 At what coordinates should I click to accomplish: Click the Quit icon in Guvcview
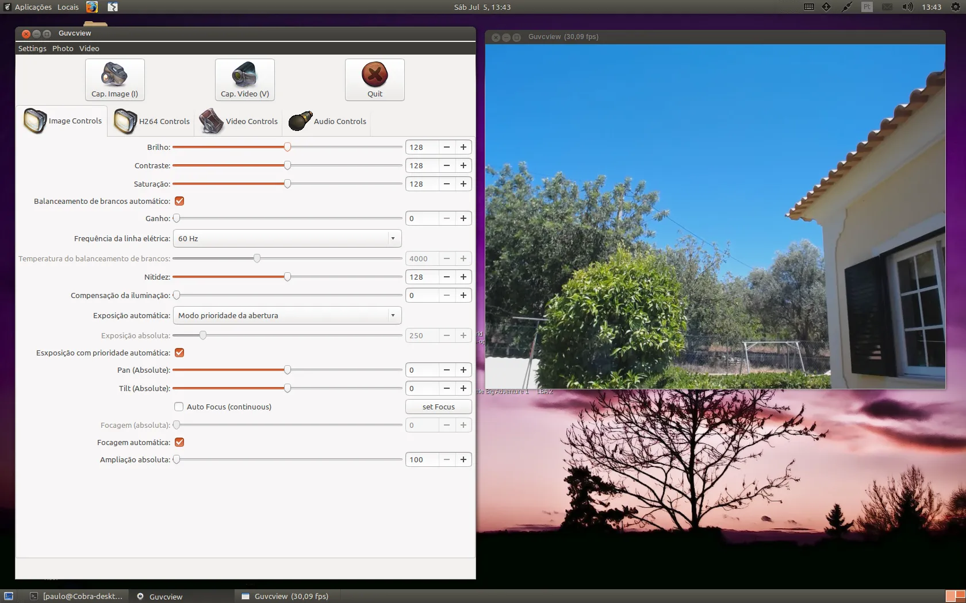click(374, 75)
